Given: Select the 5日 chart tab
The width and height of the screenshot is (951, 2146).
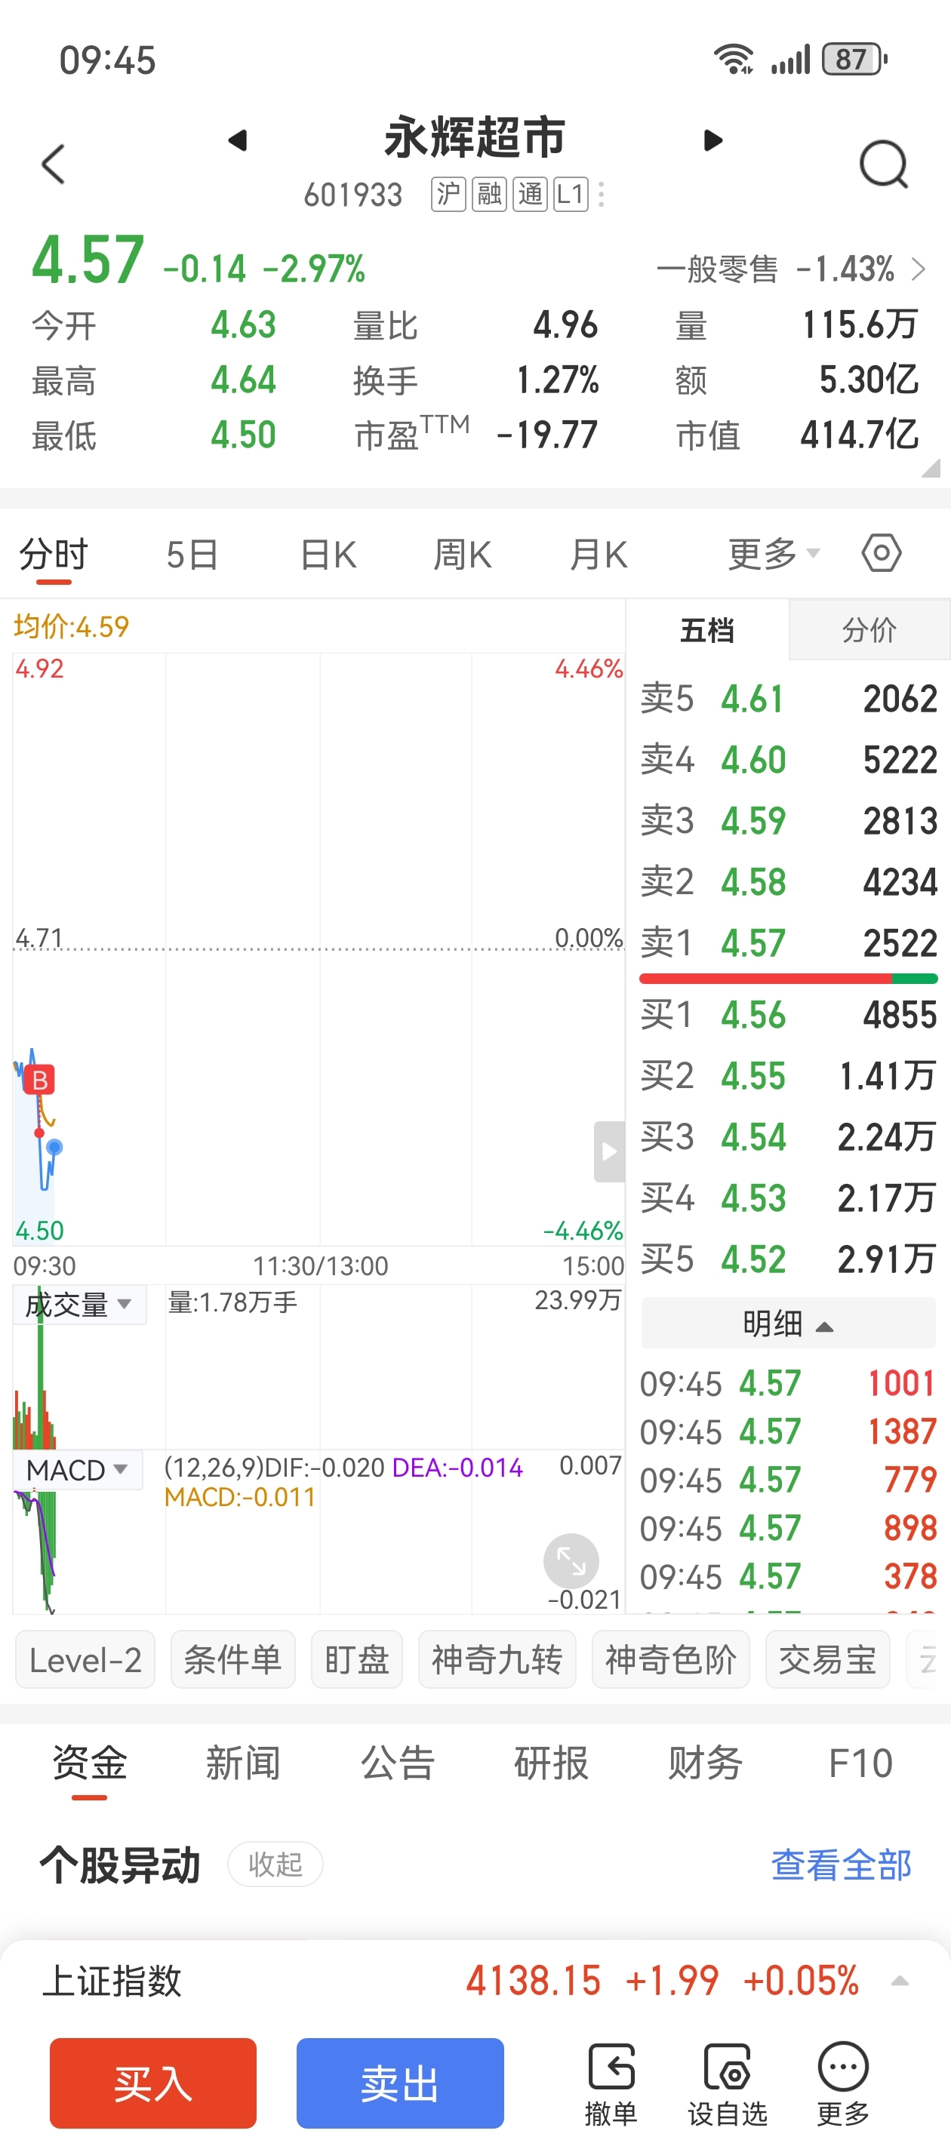Looking at the screenshot, I should coord(192,554).
